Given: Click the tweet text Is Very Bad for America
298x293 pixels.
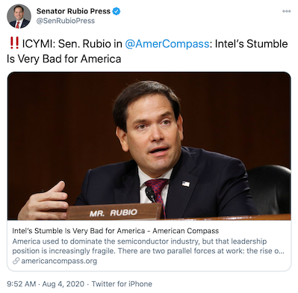Looking at the screenshot, I should click(64, 59).
